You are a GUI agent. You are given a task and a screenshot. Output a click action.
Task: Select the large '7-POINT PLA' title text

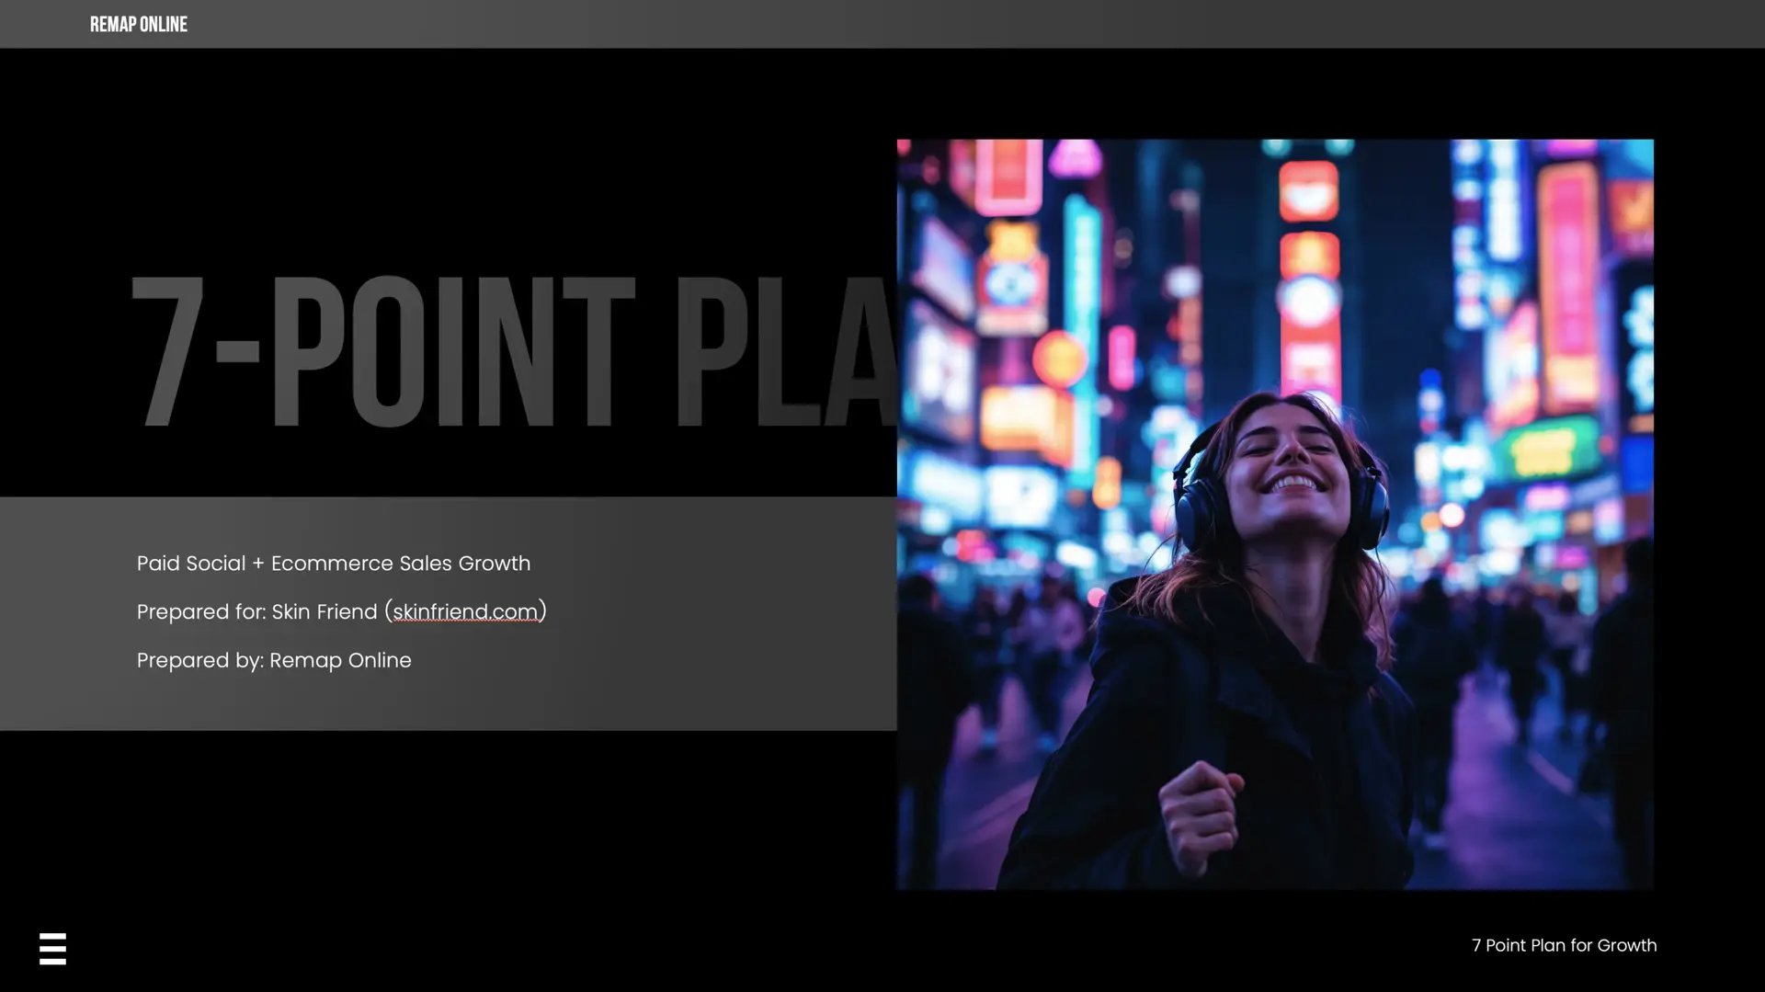tap(513, 352)
